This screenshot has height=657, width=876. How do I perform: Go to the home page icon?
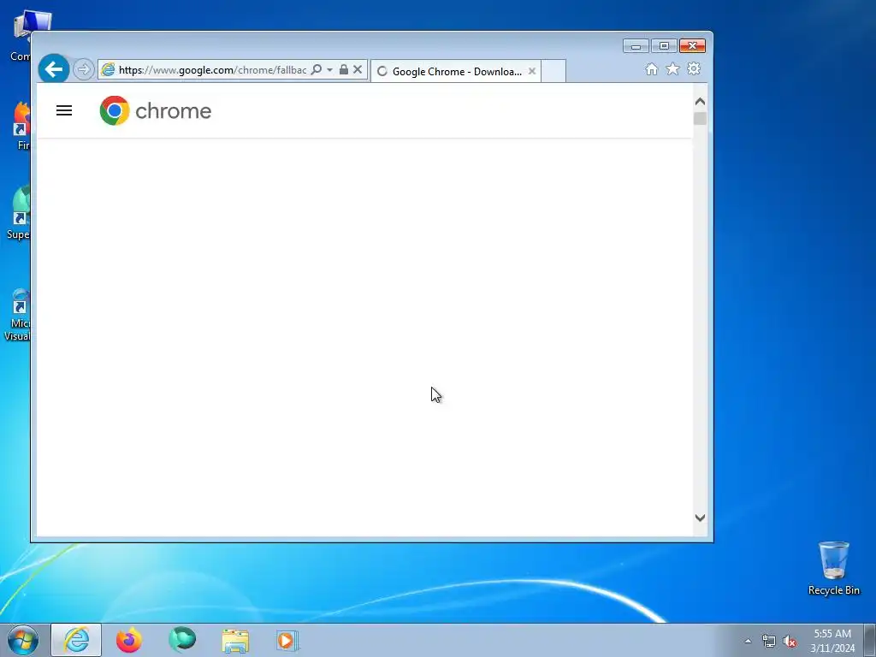(651, 68)
